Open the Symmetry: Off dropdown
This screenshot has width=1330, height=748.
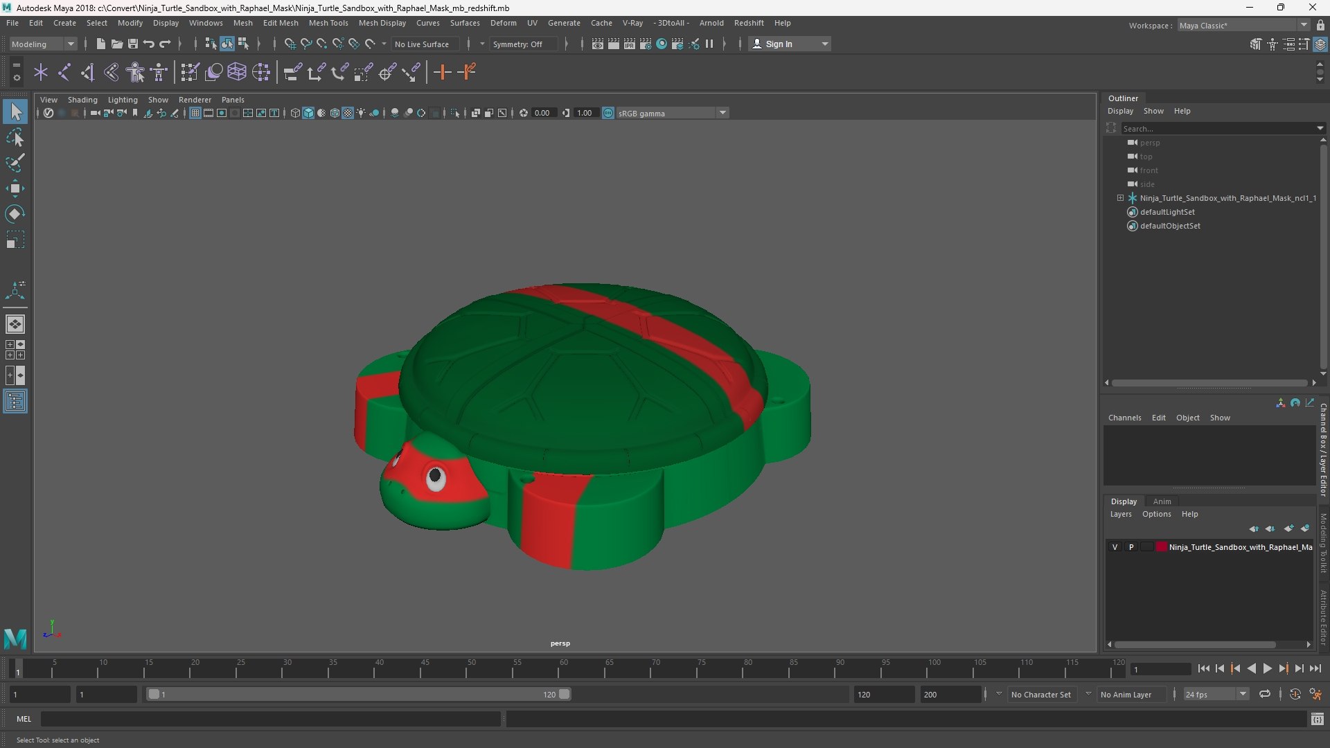(523, 44)
